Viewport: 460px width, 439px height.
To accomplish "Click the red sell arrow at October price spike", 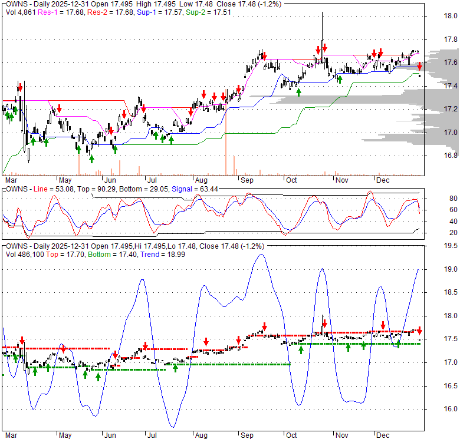I will [x=325, y=48].
